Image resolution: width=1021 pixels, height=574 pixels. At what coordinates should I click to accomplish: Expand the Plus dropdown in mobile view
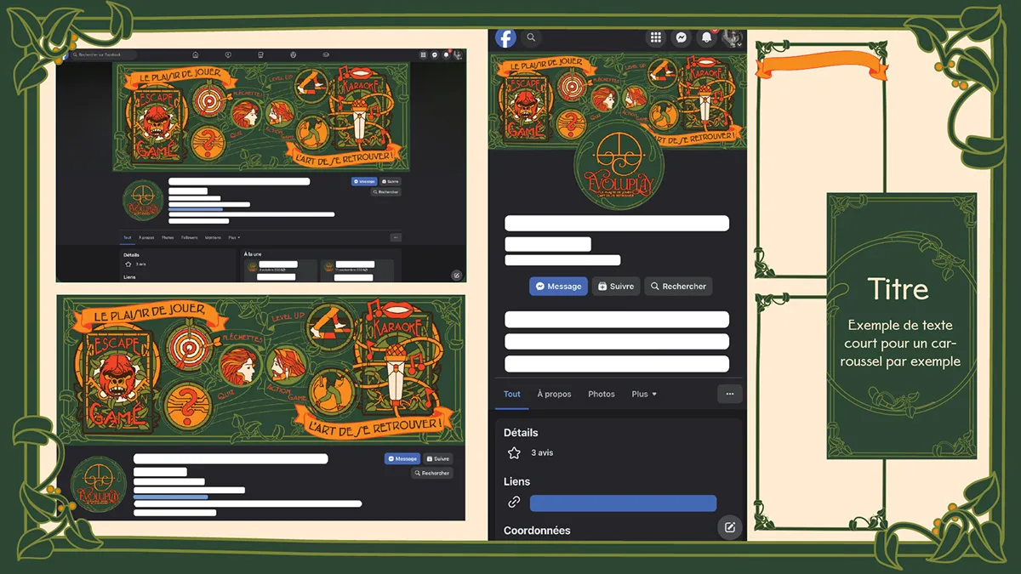click(x=644, y=394)
